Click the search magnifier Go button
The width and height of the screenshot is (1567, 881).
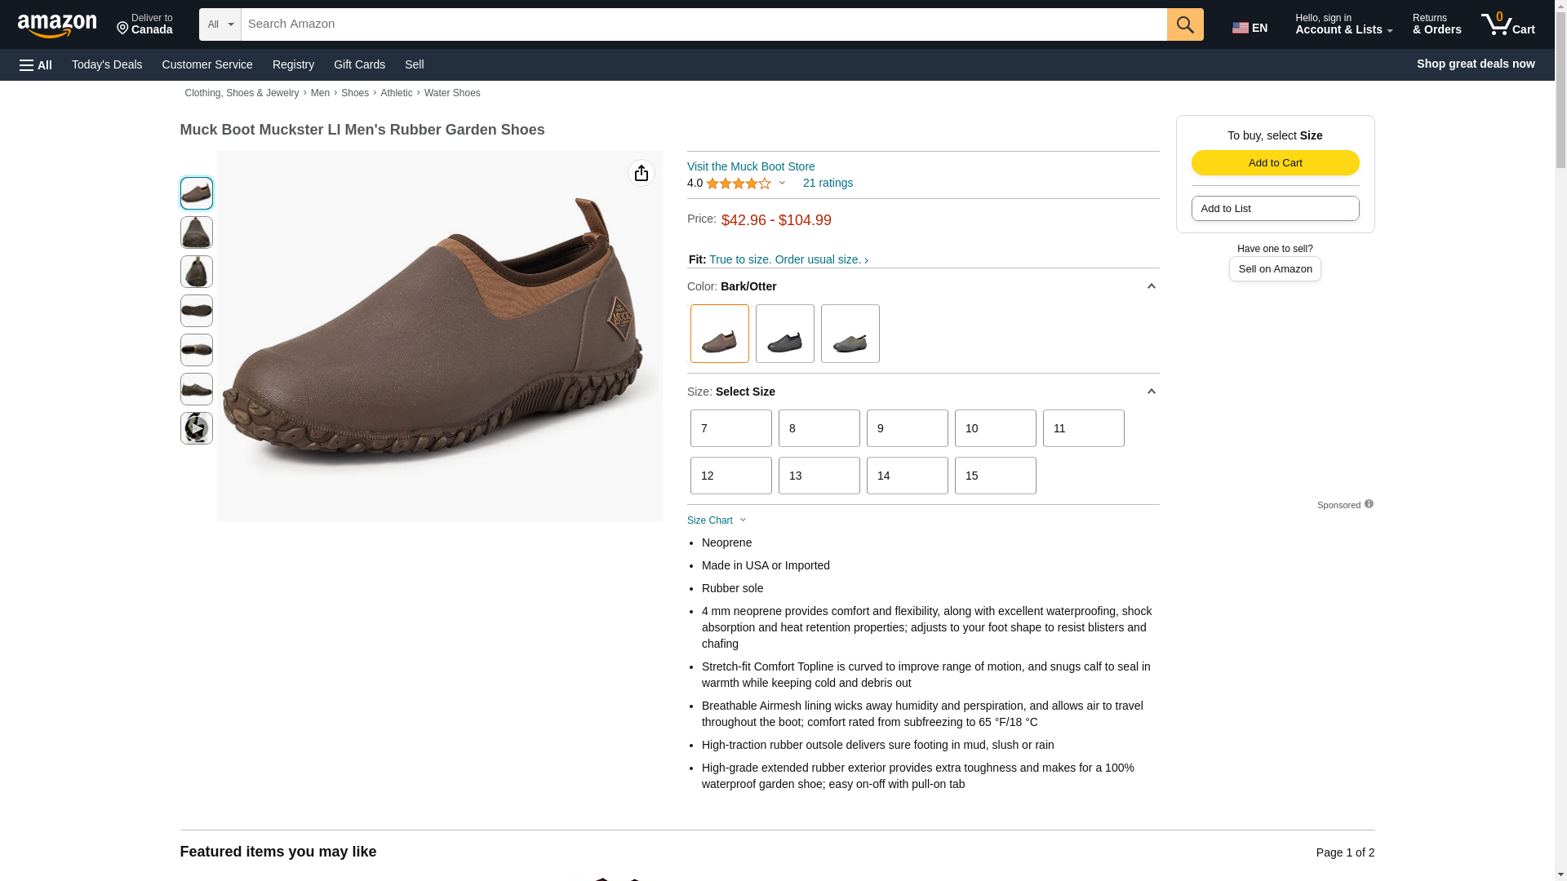[x=1184, y=24]
